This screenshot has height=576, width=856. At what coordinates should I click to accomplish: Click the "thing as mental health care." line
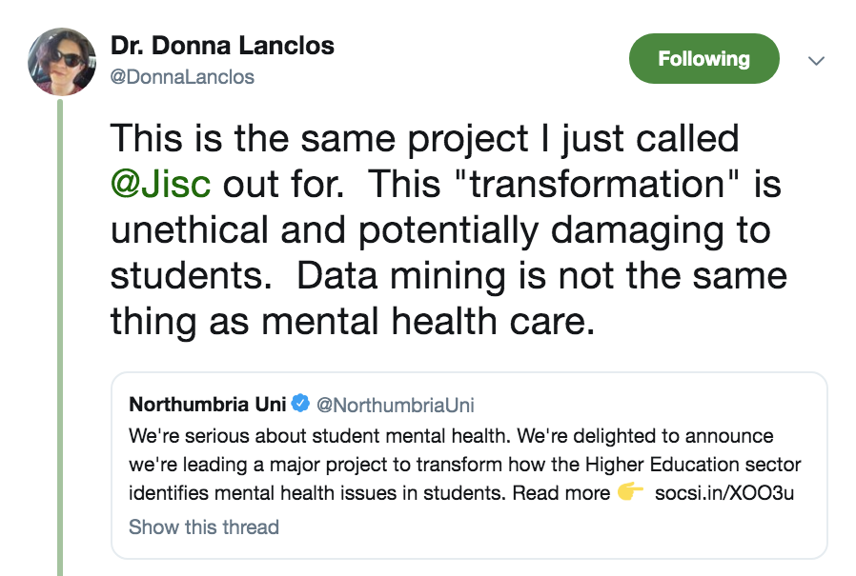352,321
